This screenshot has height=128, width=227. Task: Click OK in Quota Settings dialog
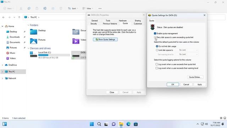point(173,85)
